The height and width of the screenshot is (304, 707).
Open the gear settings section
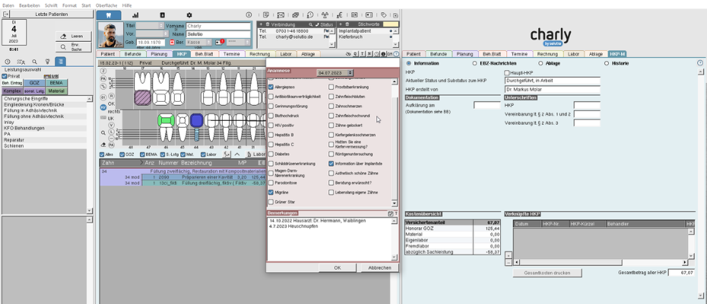[x=189, y=15]
